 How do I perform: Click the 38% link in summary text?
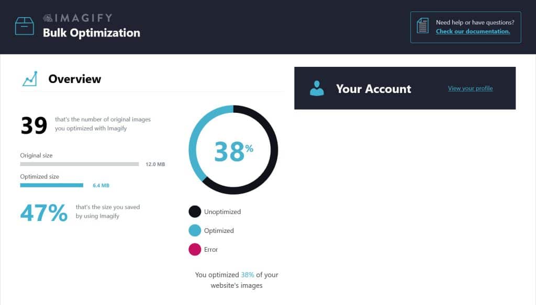[x=247, y=275]
